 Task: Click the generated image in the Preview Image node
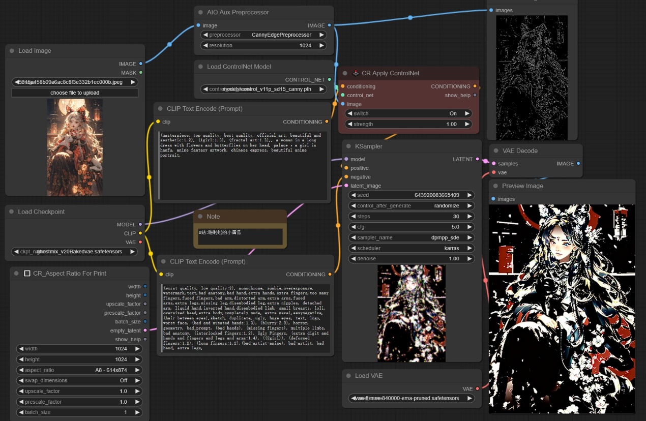(x=562, y=309)
